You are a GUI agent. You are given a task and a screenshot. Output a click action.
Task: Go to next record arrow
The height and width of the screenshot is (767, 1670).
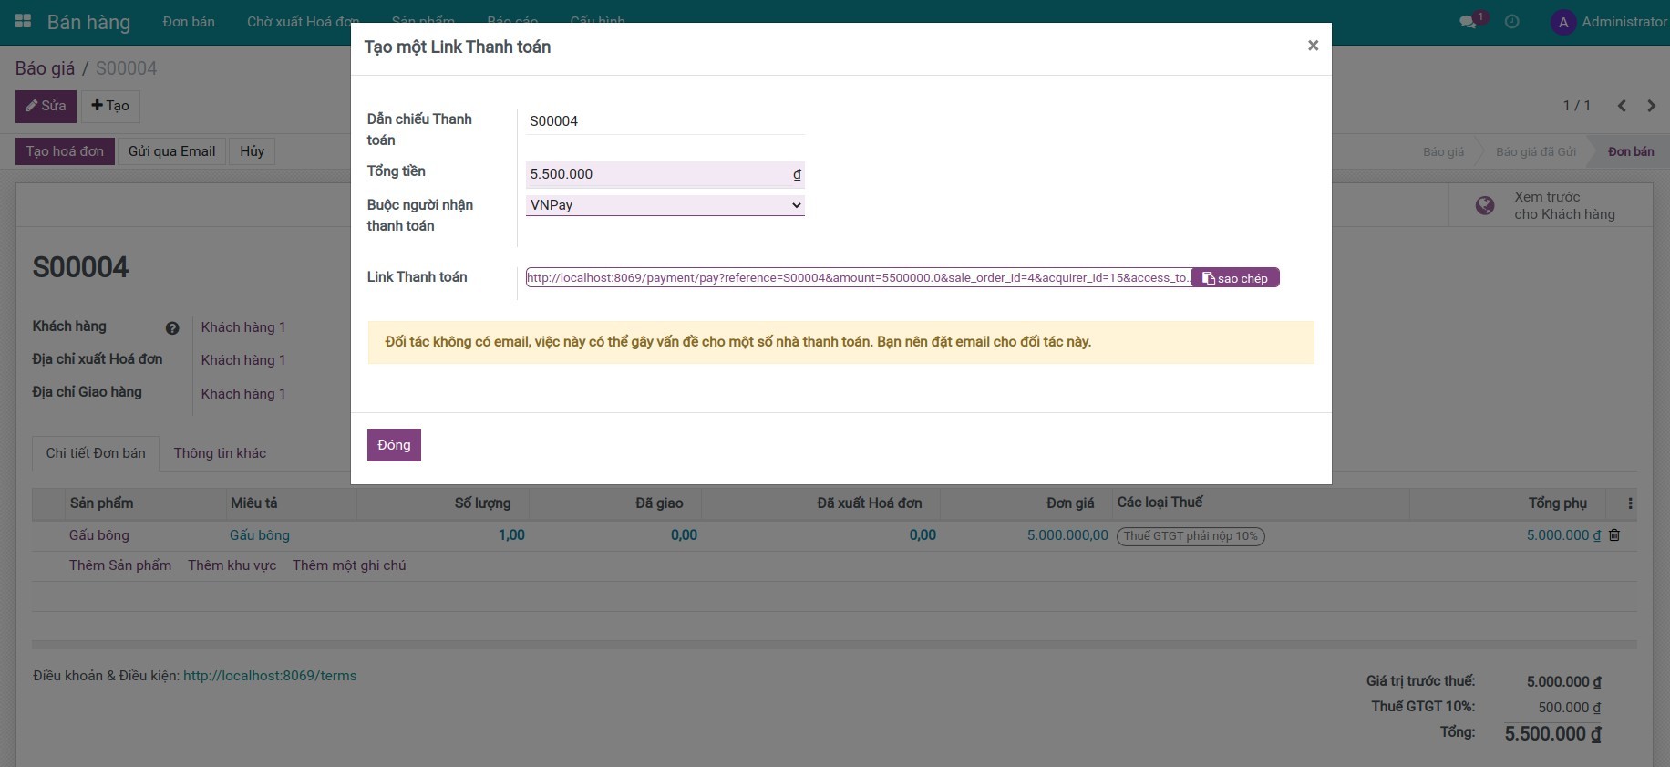point(1651,106)
